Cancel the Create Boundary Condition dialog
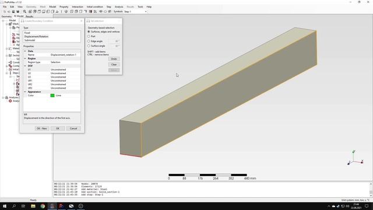 pos(73,128)
